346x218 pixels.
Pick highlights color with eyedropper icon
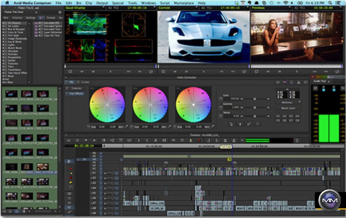click(212, 127)
